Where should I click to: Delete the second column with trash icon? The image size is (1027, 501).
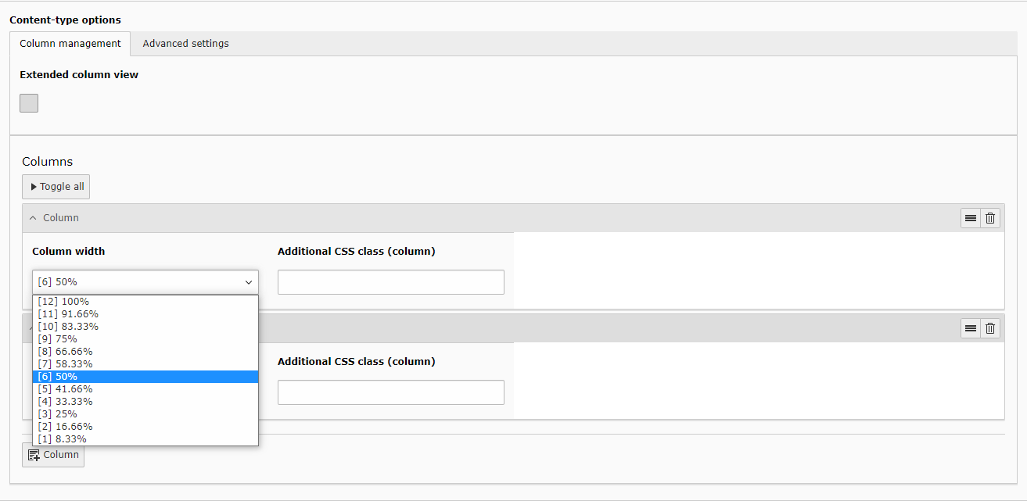coord(990,328)
